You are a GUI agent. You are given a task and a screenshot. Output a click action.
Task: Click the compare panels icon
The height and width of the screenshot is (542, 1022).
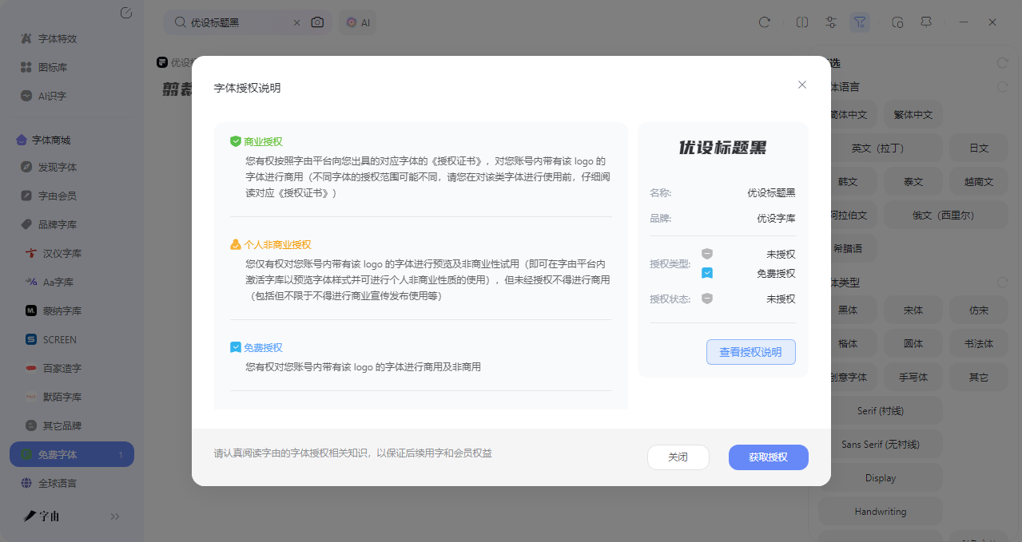[x=802, y=22]
